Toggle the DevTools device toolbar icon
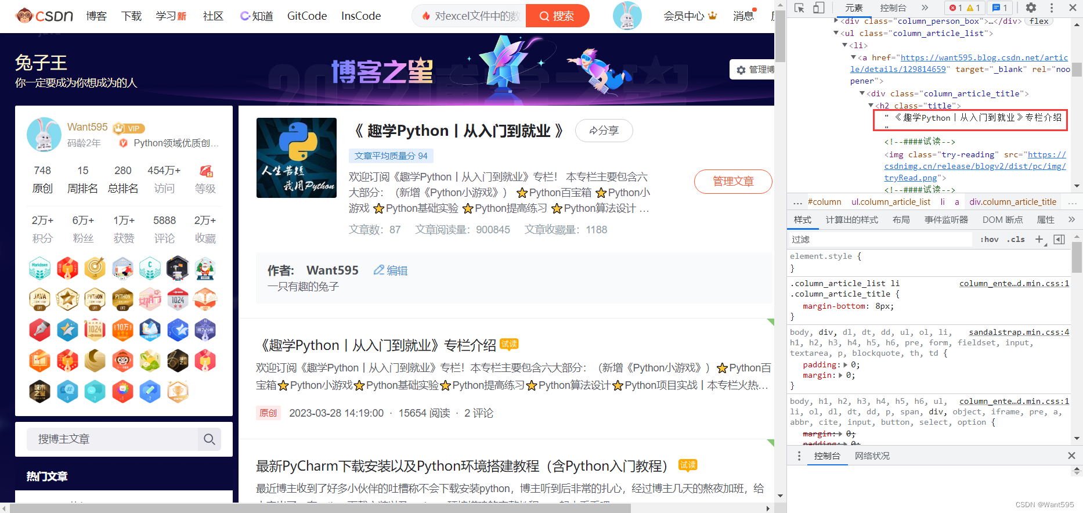Screen dimensions: 1083x513 pos(819,8)
